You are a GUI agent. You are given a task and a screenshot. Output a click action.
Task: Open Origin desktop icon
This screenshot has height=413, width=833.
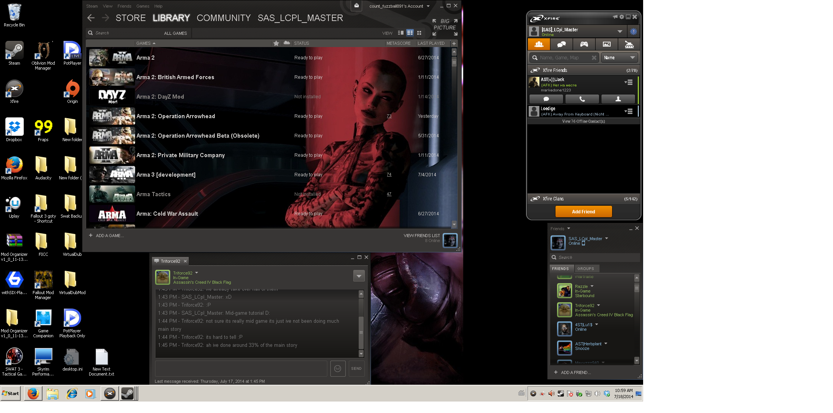72,91
